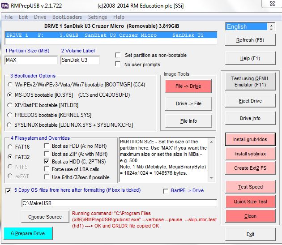Click Create Ext2 FS button
This screenshot has height=245, width=282.
[x=250, y=168]
